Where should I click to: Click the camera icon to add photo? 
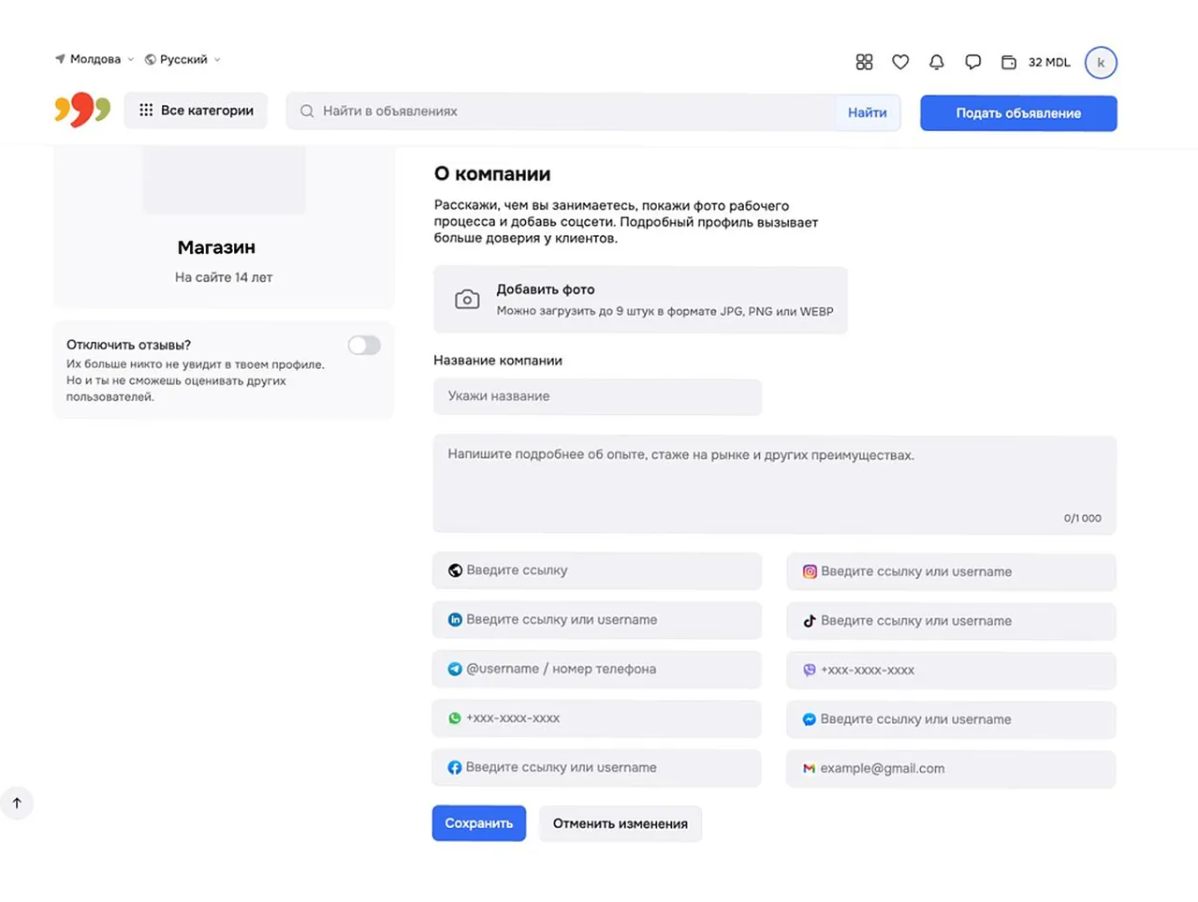pyautogui.click(x=467, y=300)
